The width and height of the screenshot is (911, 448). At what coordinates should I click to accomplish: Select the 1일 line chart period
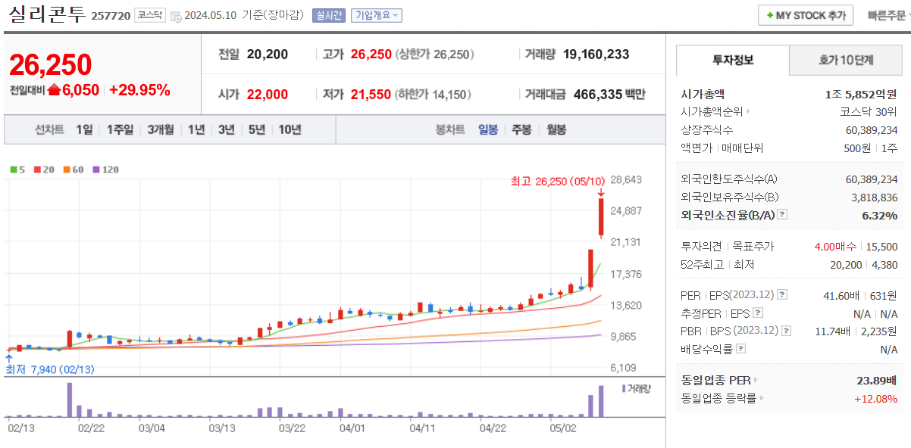point(84,129)
